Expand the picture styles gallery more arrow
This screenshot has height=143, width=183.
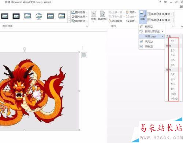click(x=69, y=21)
